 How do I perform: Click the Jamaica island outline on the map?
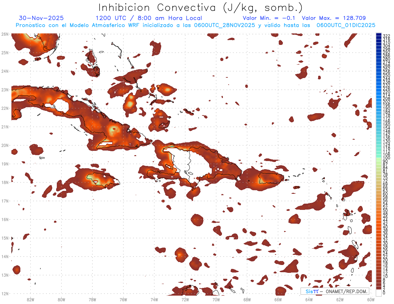point(103,180)
